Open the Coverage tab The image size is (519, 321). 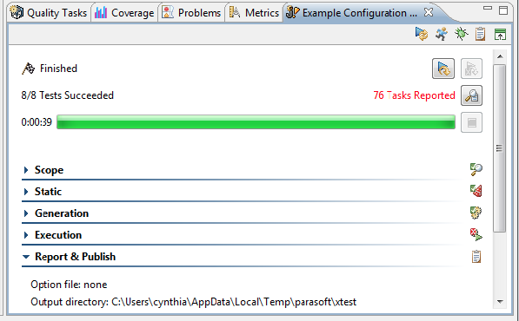124,13
